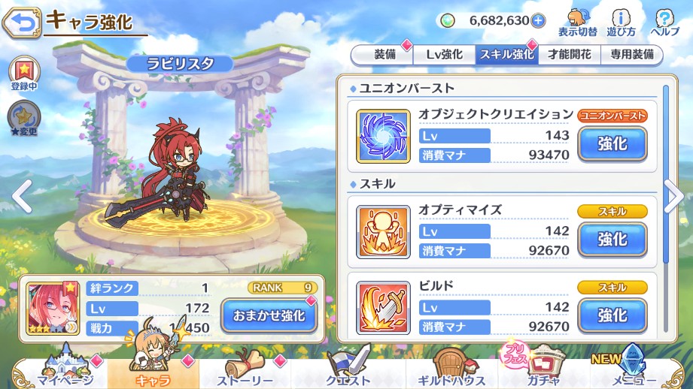Viewport: 693px width, 389px height.
Task: Click the ★変更 star change icon
Action: pos(24,118)
